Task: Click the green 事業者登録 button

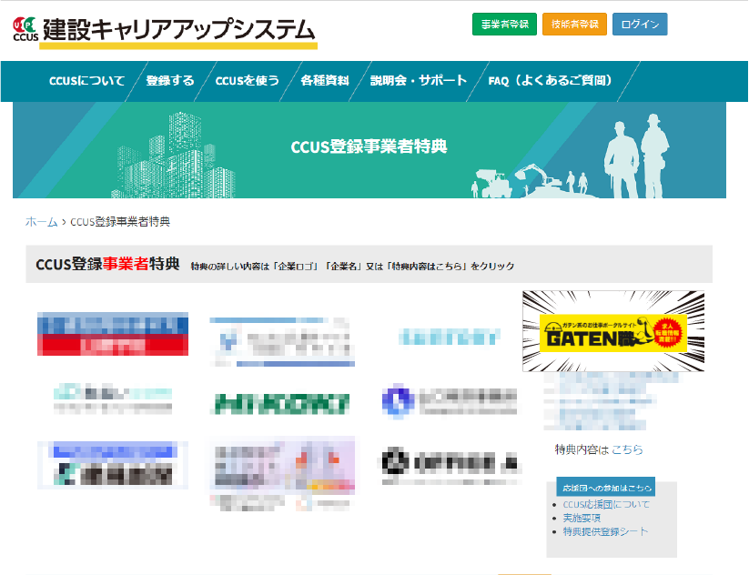Action: coord(504,25)
